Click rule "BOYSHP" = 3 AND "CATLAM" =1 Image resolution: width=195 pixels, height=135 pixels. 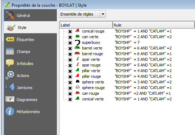tap(143, 88)
